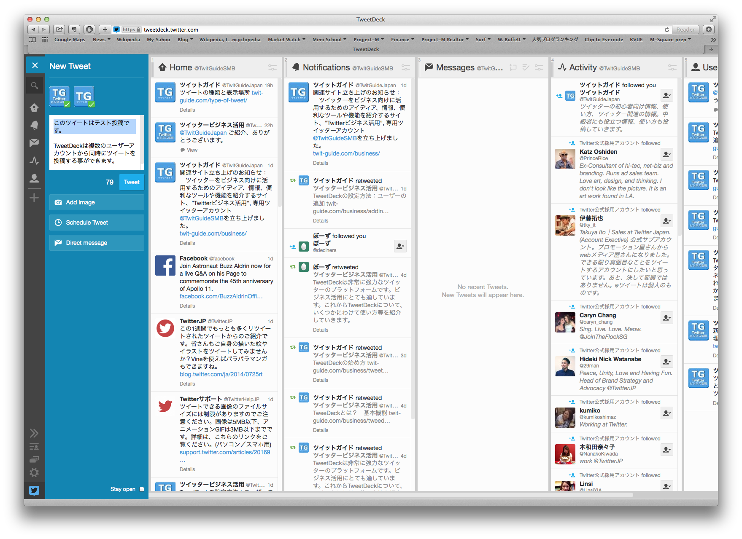Open @JoinTheFlockSG mention in Caryn Chang bio
Screen dimensions: 742x539
(603, 337)
